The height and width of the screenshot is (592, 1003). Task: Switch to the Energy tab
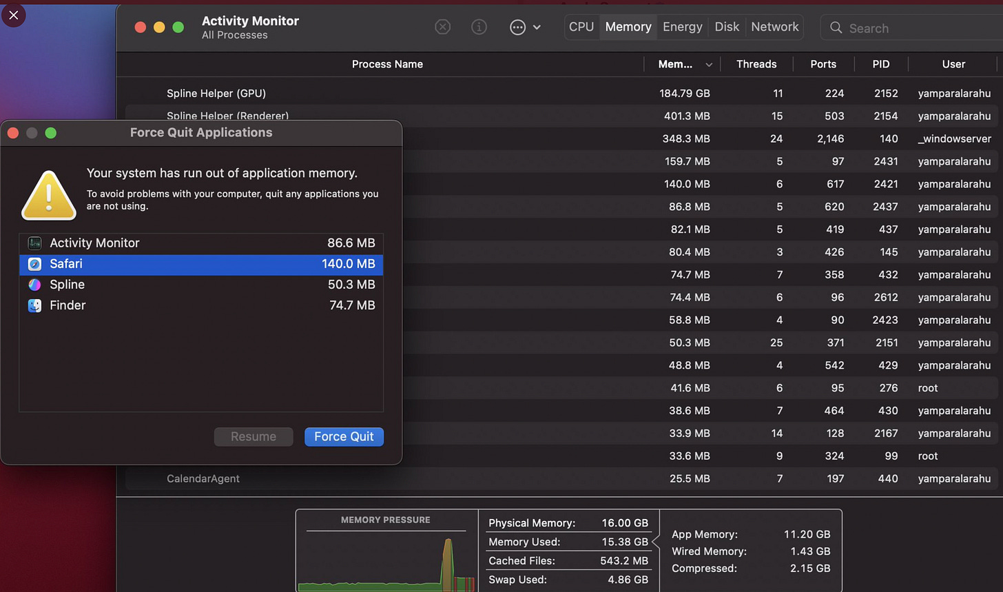pos(683,27)
